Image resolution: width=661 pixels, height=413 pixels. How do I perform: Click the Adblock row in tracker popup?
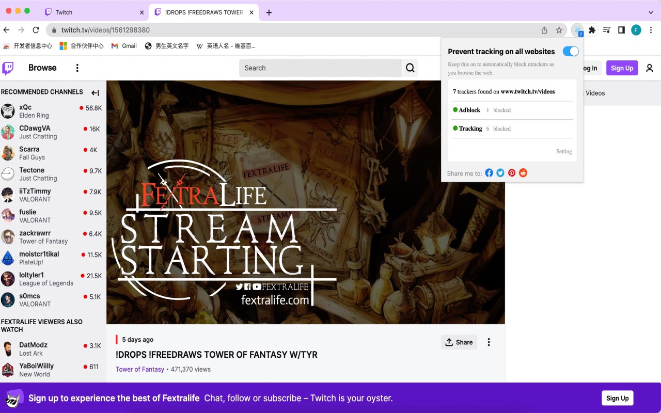pos(512,110)
